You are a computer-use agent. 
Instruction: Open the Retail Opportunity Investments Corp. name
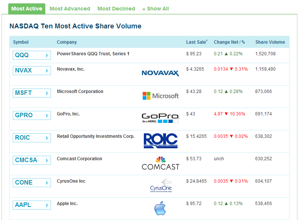click(x=96, y=136)
